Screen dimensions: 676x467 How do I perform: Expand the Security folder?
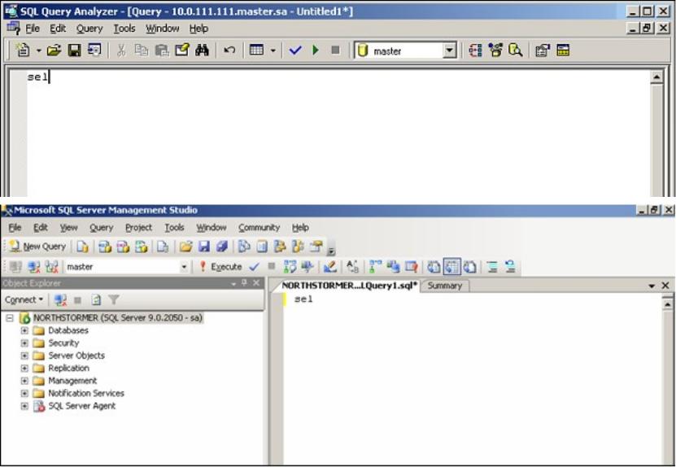point(24,343)
